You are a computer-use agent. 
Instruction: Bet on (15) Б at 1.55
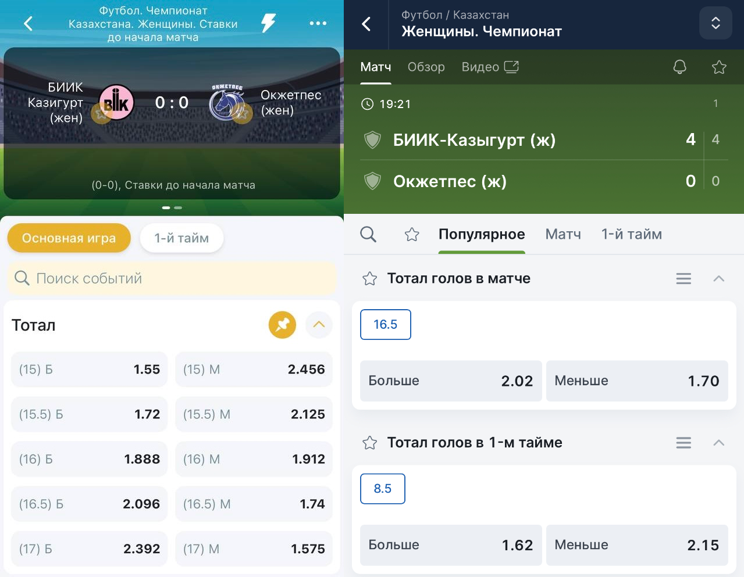[x=89, y=370]
